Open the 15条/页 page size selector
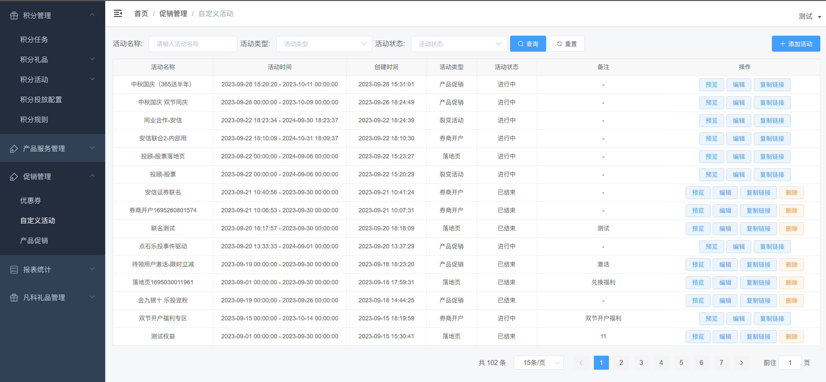This screenshot has width=826, height=382. tap(538, 363)
